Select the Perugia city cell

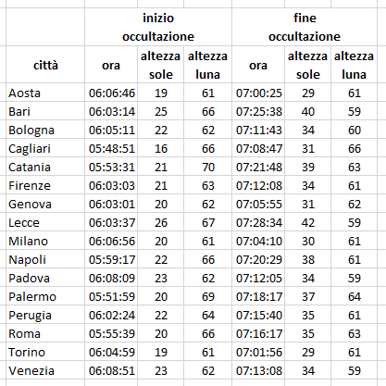pos(45,315)
